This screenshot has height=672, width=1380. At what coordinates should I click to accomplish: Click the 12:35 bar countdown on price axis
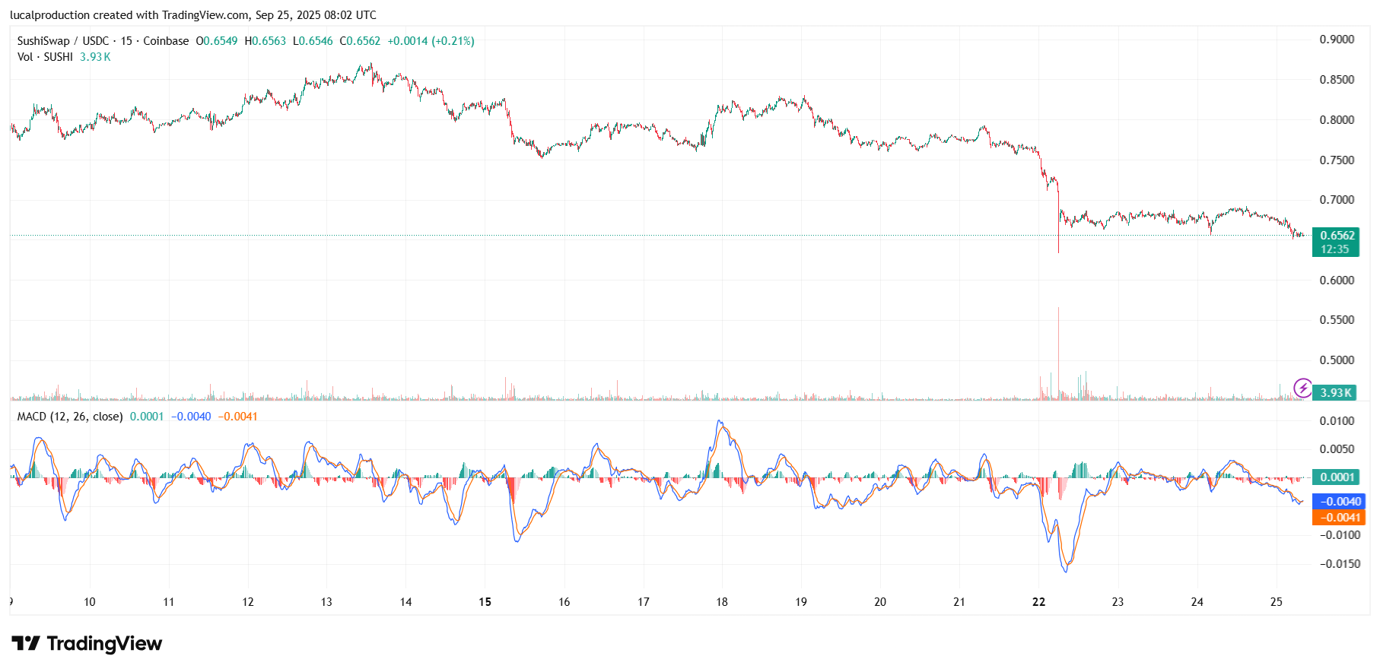tap(1335, 249)
